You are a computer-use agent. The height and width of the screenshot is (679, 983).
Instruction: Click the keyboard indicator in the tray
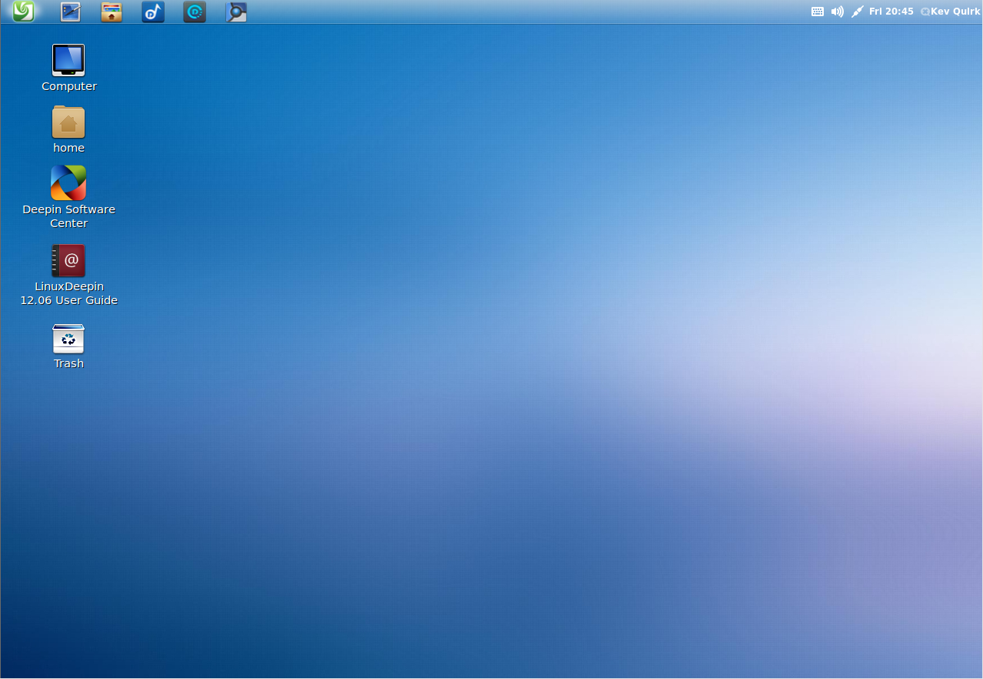click(818, 12)
